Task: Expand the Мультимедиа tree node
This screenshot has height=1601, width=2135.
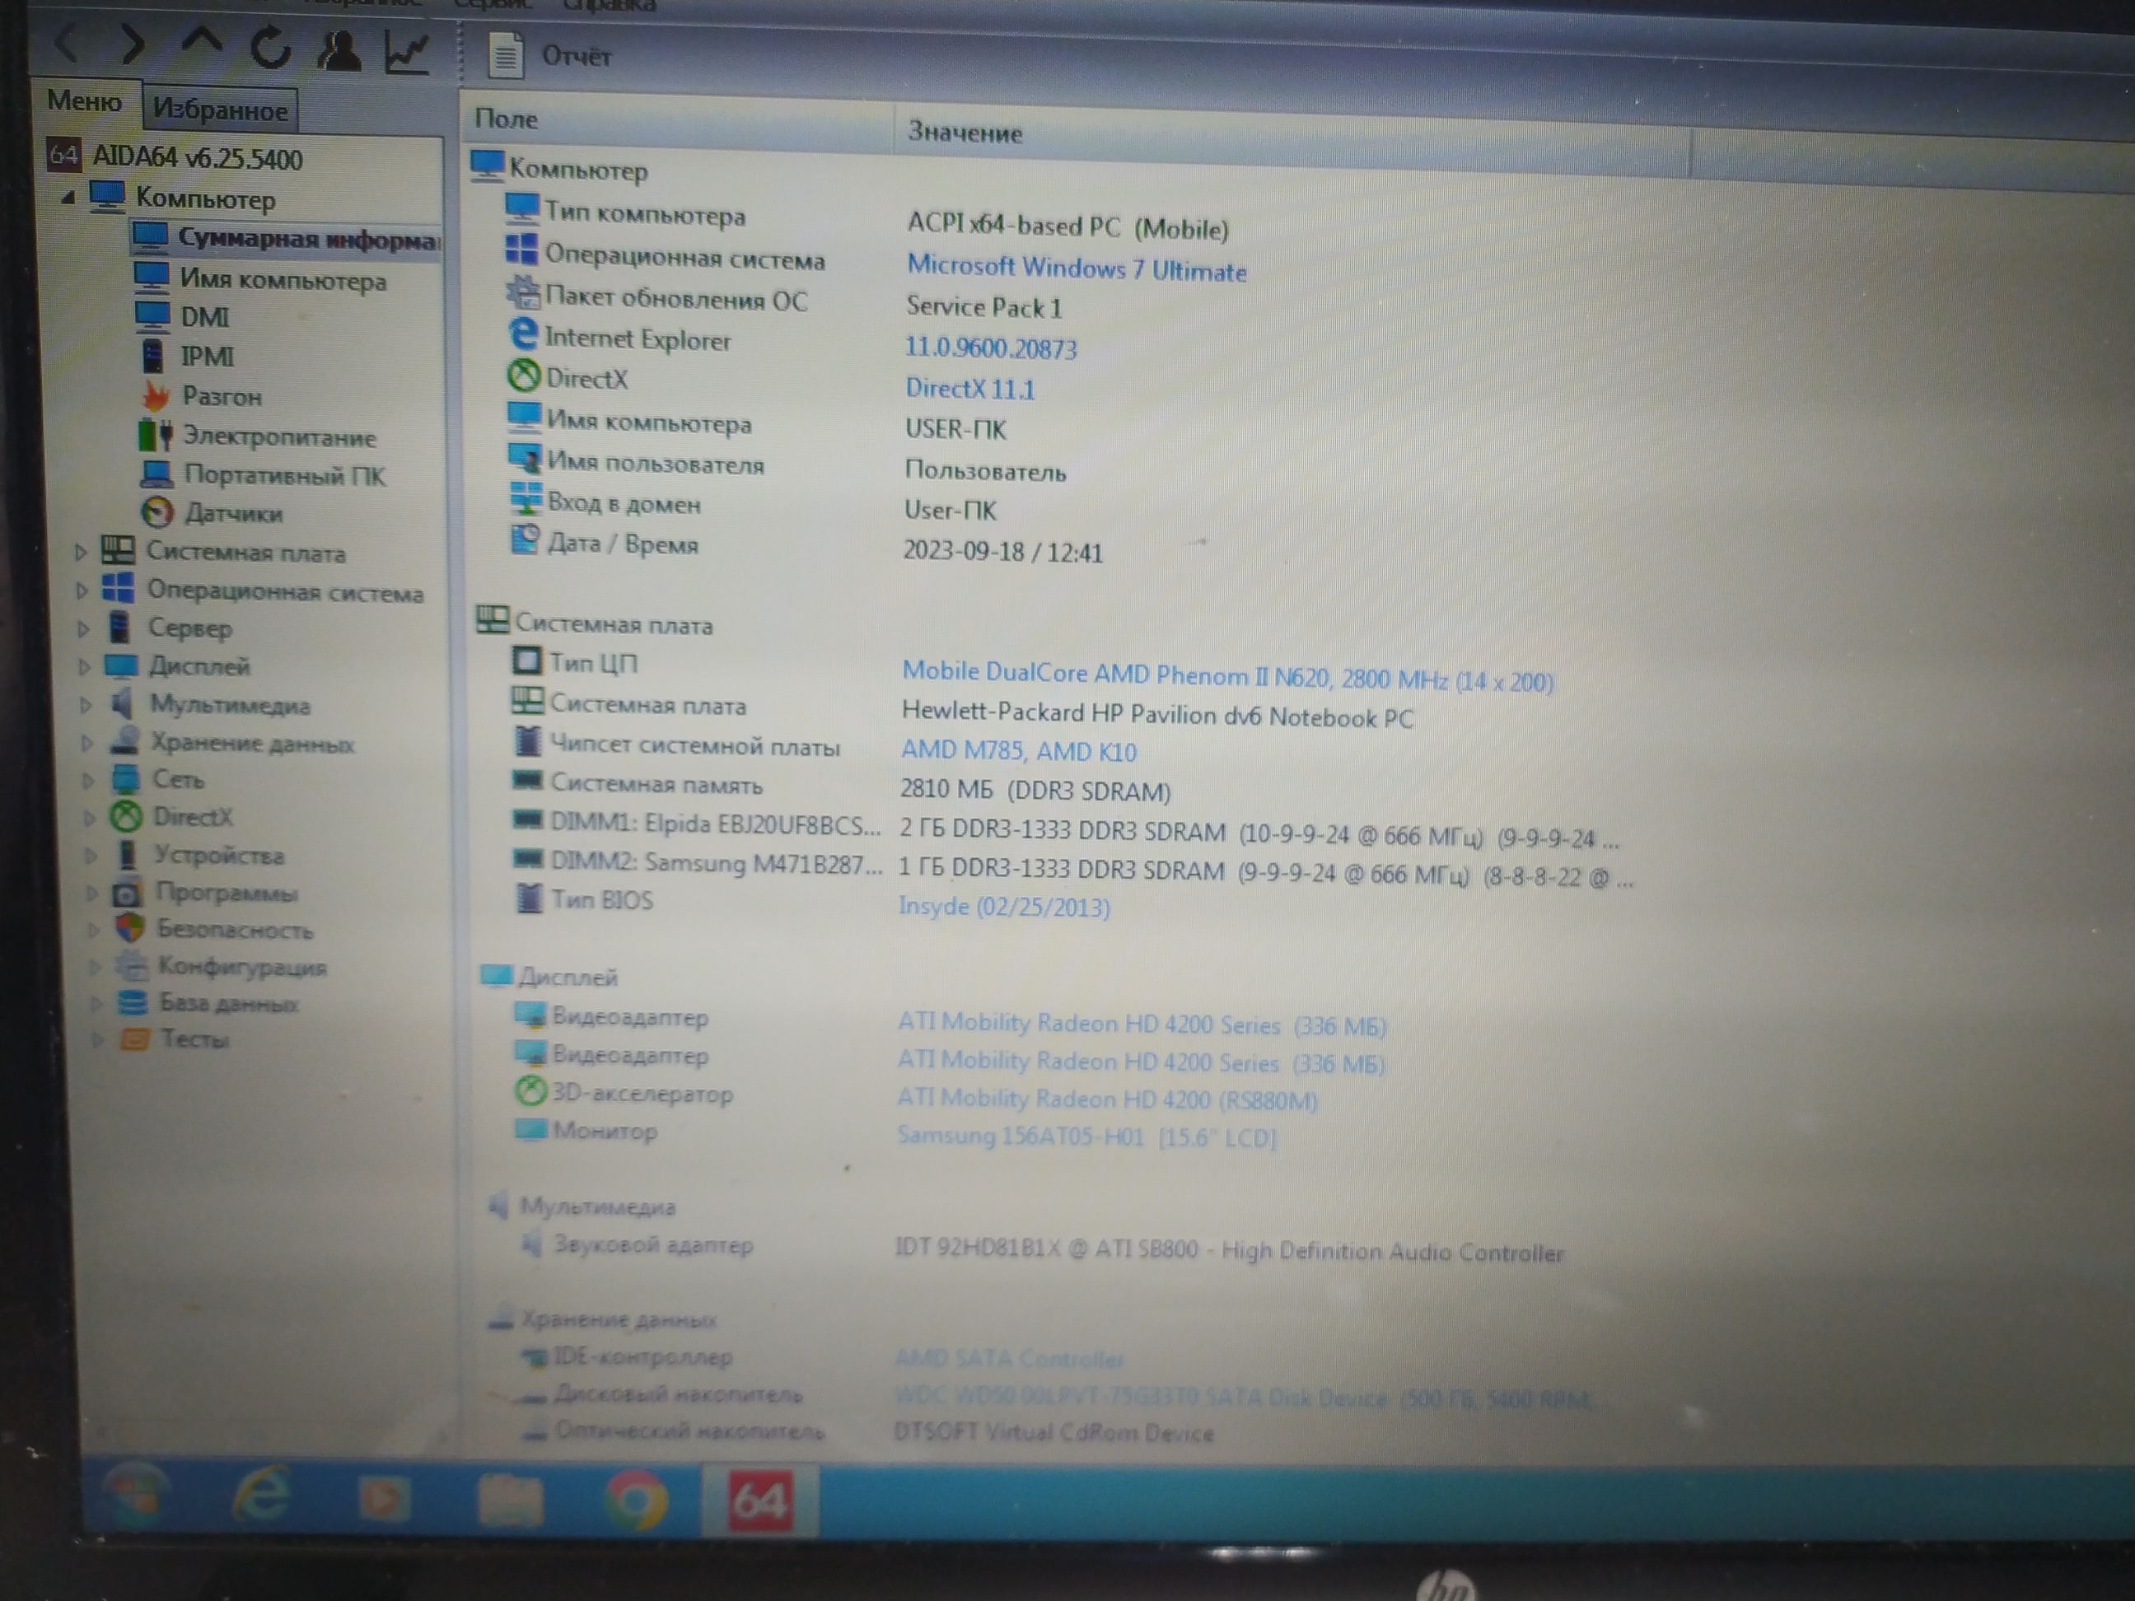Action: [86, 706]
